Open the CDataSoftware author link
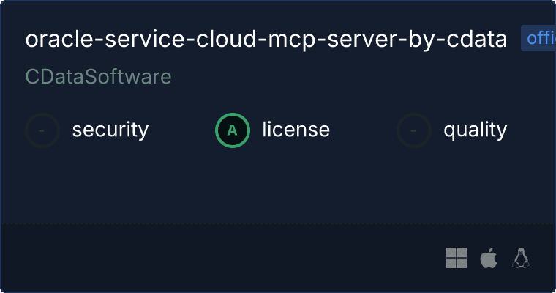556x293 pixels. [98, 77]
